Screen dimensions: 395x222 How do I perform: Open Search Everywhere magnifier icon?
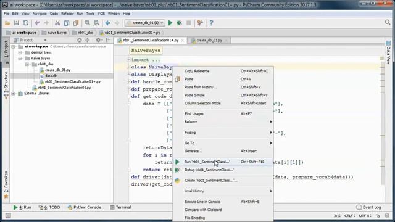coord(388,22)
